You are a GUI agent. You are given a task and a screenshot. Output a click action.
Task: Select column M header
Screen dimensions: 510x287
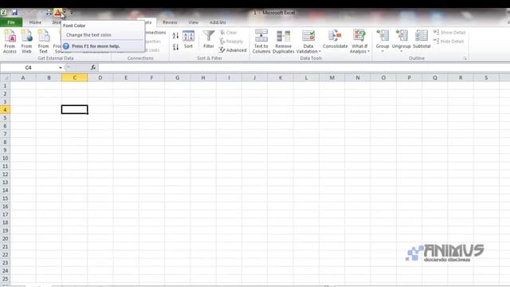(331, 78)
